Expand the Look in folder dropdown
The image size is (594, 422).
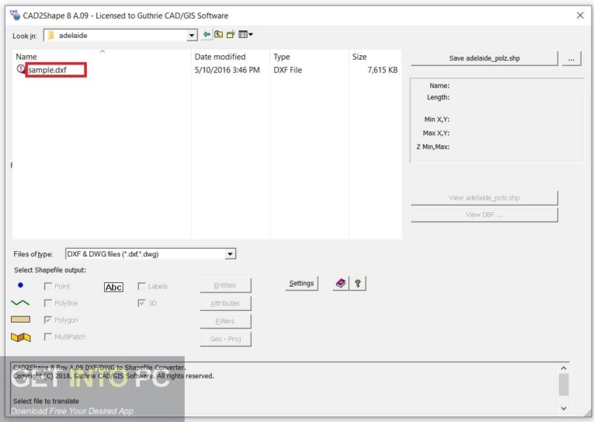click(192, 35)
